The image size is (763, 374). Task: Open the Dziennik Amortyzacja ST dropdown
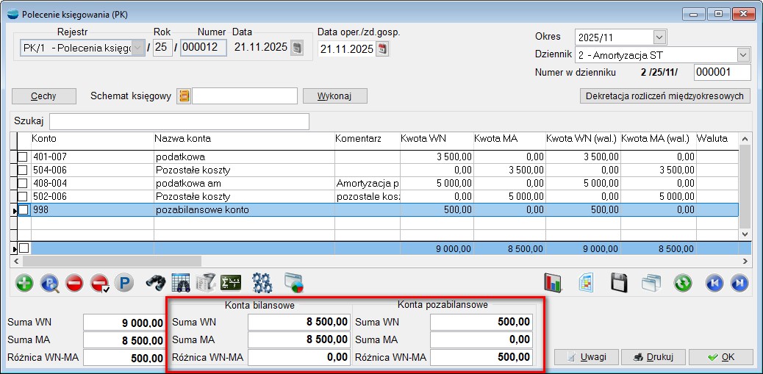[743, 55]
